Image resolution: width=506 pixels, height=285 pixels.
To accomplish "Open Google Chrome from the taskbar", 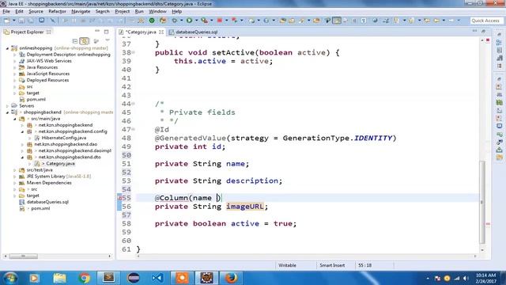I will [84, 278].
